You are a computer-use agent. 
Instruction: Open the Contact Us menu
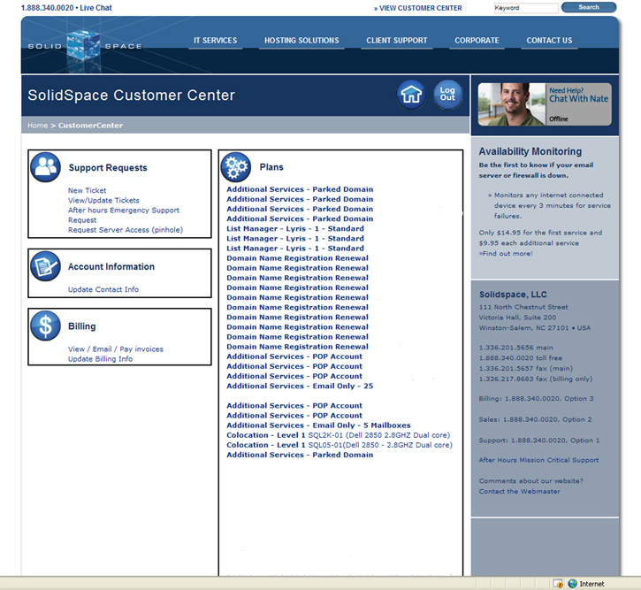point(549,41)
